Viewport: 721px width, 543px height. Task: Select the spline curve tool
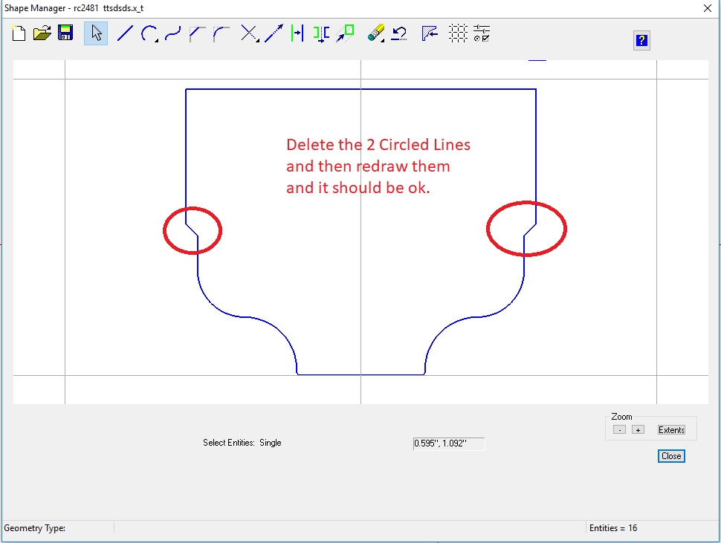(x=172, y=33)
